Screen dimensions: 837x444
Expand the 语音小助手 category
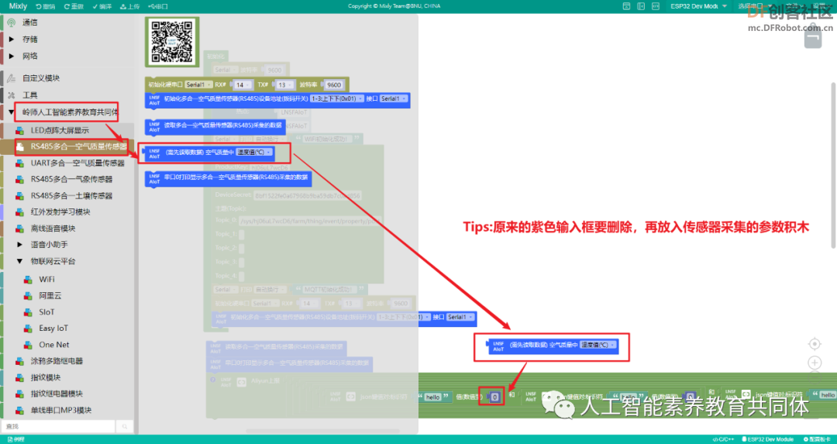click(x=49, y=244)
